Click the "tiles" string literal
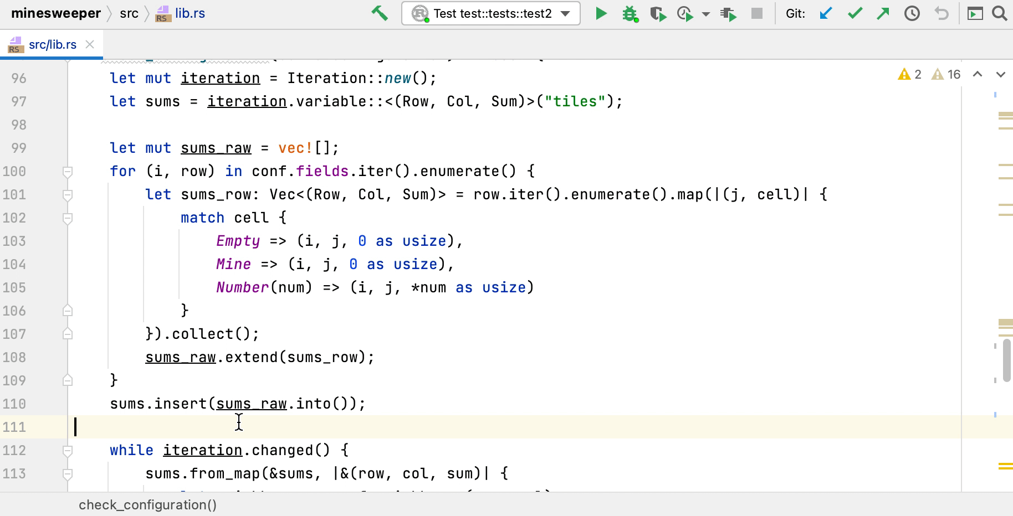The height and width of the screenshot is (516, 1013). pyautogui.click(x=575, y=101)
